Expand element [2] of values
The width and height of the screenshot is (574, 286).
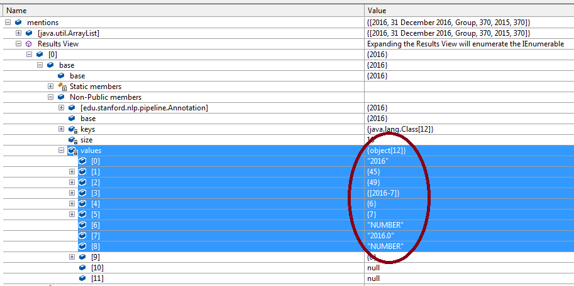[x=72, y=183]
